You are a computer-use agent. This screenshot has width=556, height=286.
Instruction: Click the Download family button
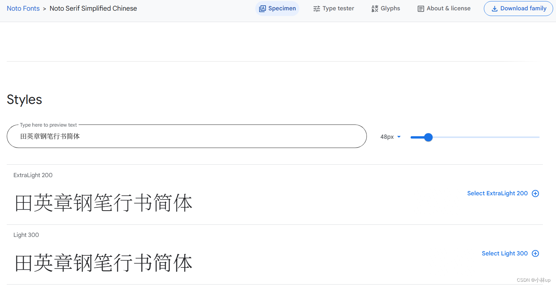518,9
